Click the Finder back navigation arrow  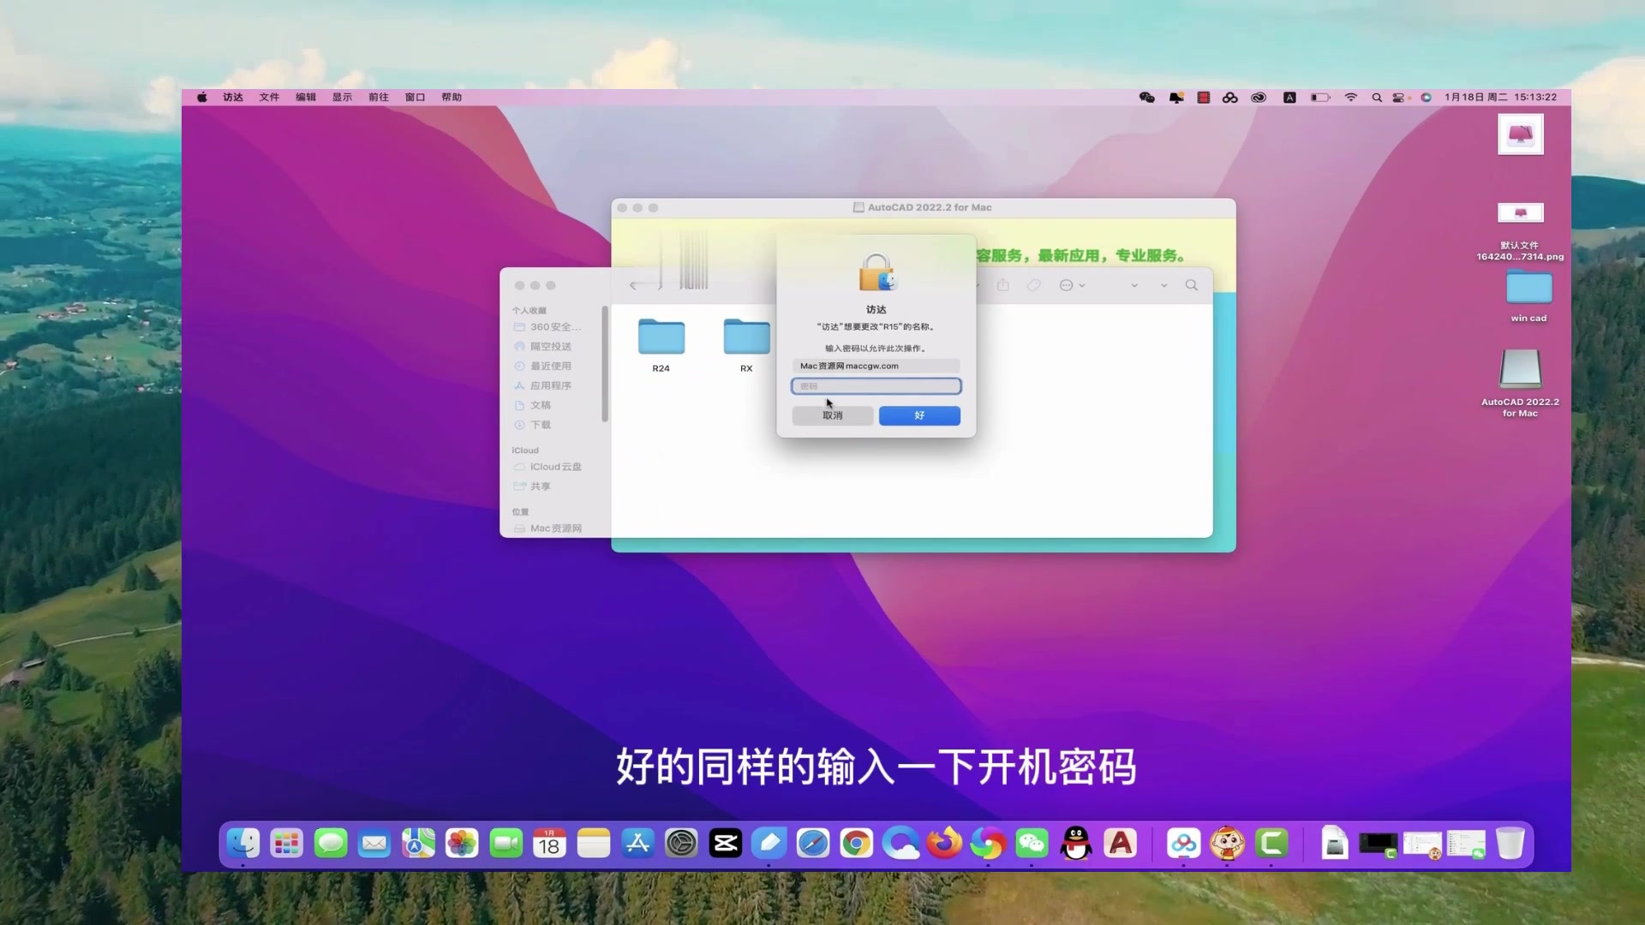(633, 285)
